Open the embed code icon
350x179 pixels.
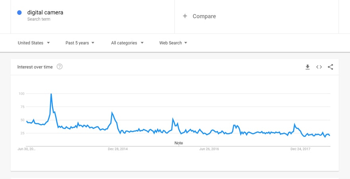coord(319,67)
